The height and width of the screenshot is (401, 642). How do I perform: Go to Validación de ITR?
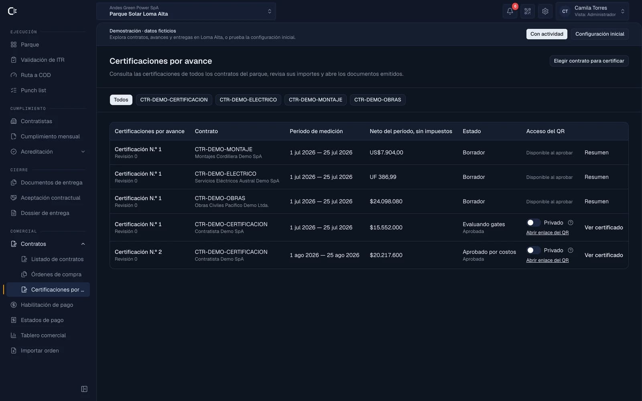48,60
